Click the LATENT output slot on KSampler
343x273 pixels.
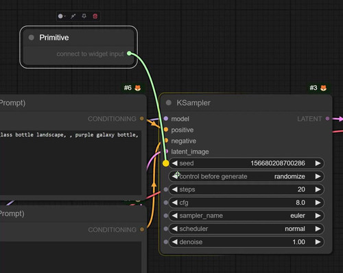pyautogui.click(x=327, y=119)
